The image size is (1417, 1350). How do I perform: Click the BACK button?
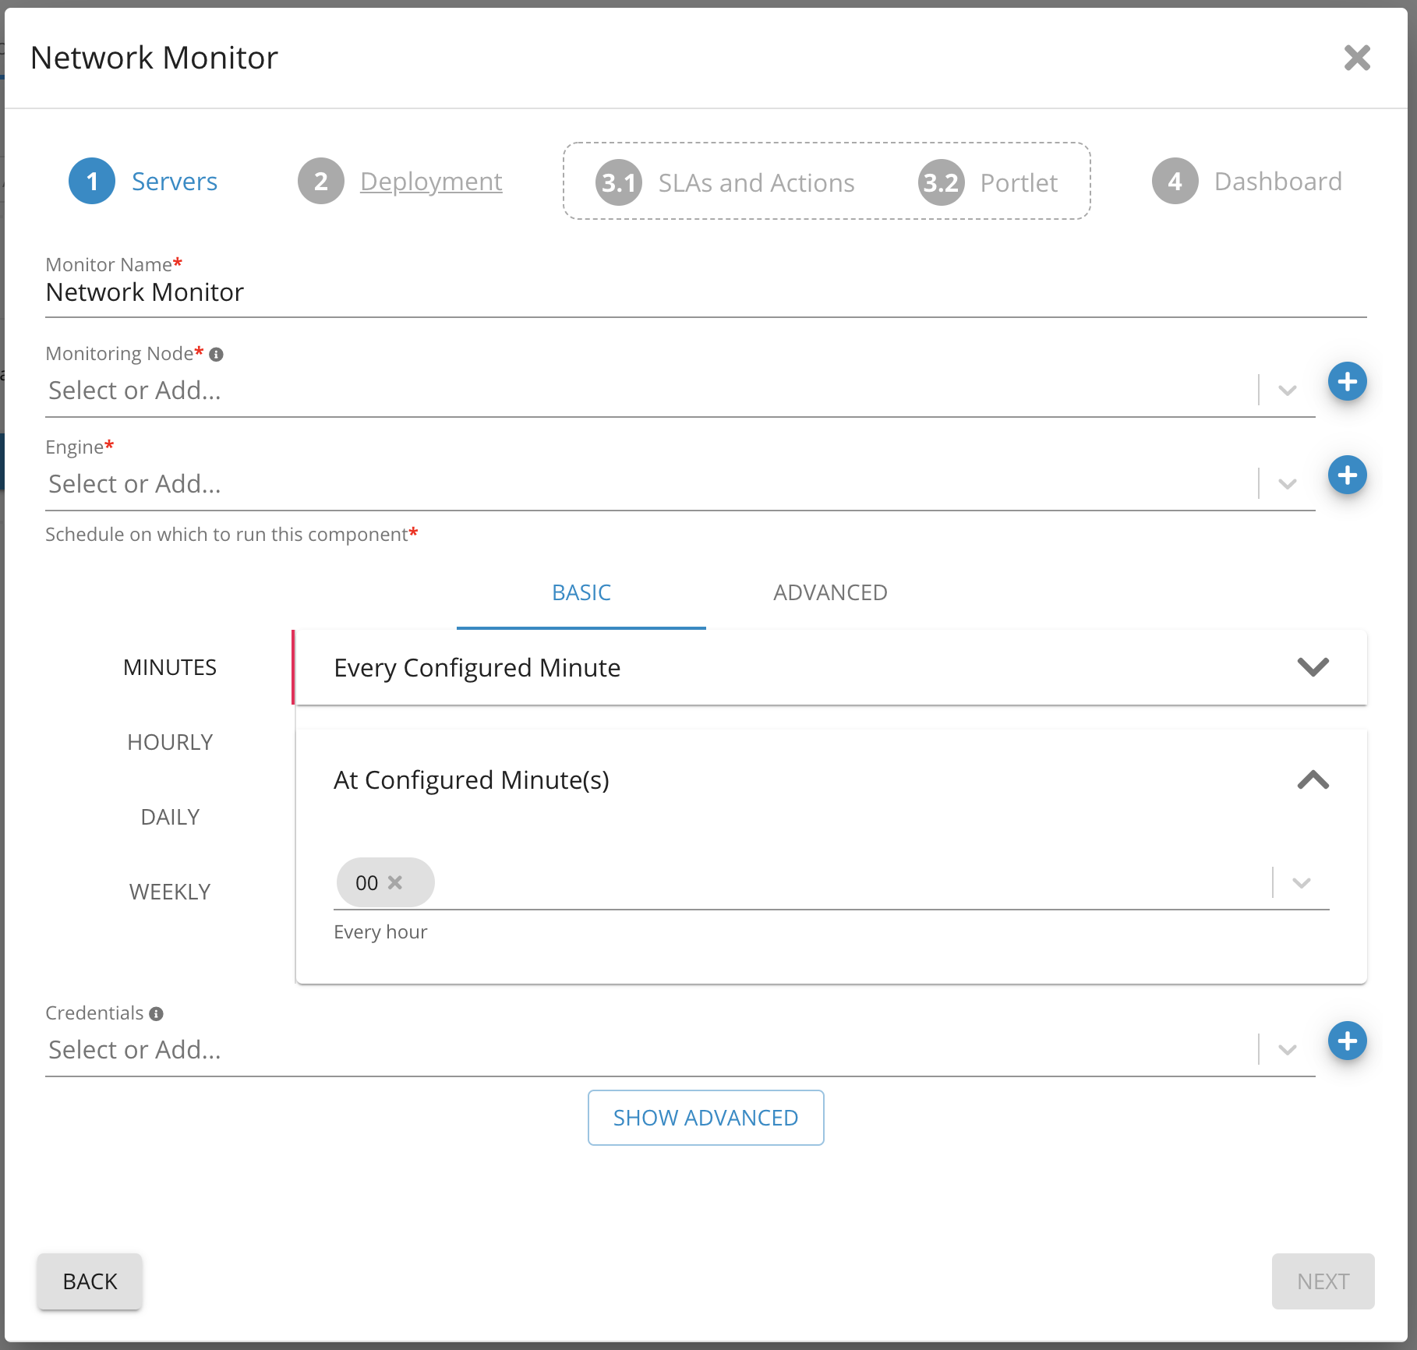click(x=90, y=1281)
